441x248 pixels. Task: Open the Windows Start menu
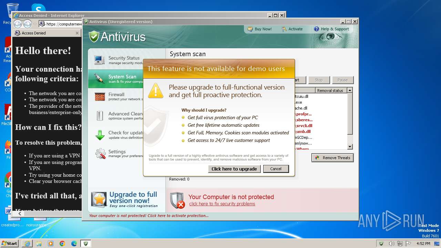[10, 244]
